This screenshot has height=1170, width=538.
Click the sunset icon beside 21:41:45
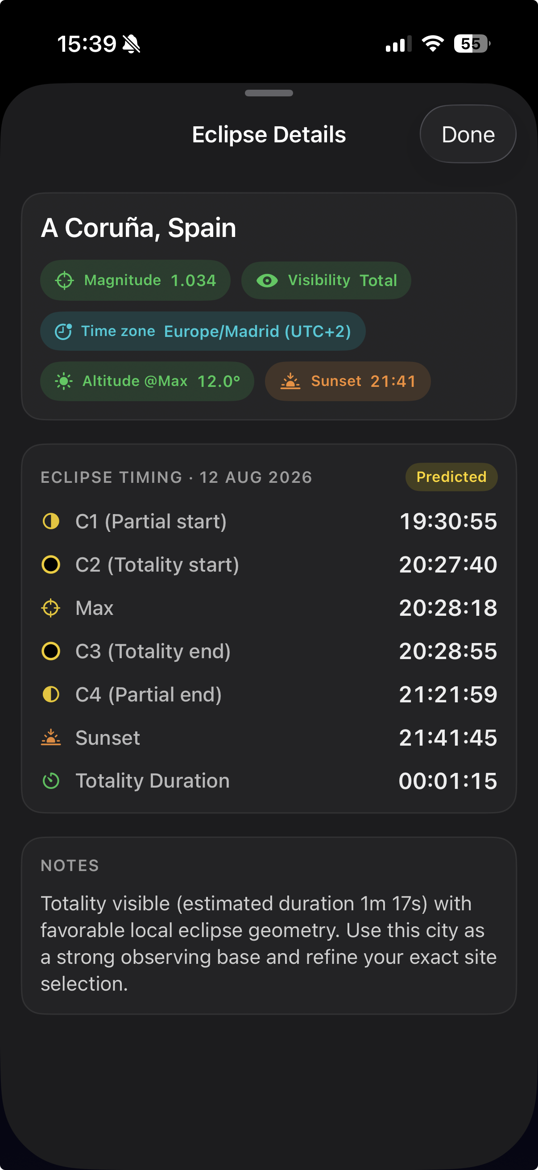coord(51,738)
